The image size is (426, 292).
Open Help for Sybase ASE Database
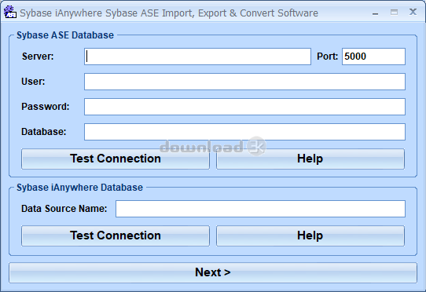click(310, 159)
